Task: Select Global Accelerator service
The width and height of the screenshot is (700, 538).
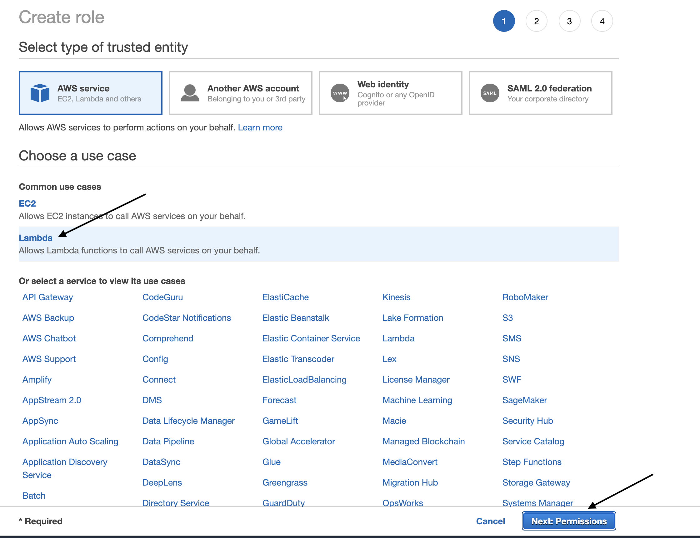Action: [x=299, y=441]
